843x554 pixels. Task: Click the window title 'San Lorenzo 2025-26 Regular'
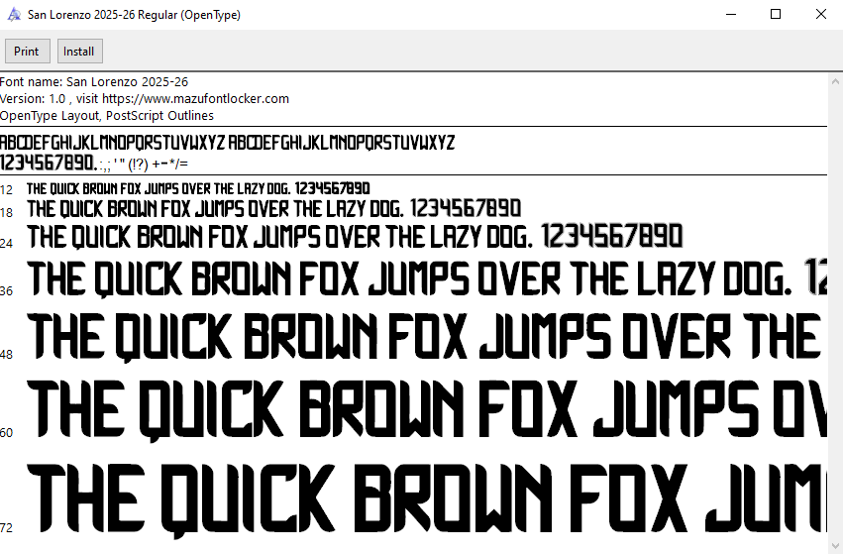pyautogui.click(x=134, y=15)
